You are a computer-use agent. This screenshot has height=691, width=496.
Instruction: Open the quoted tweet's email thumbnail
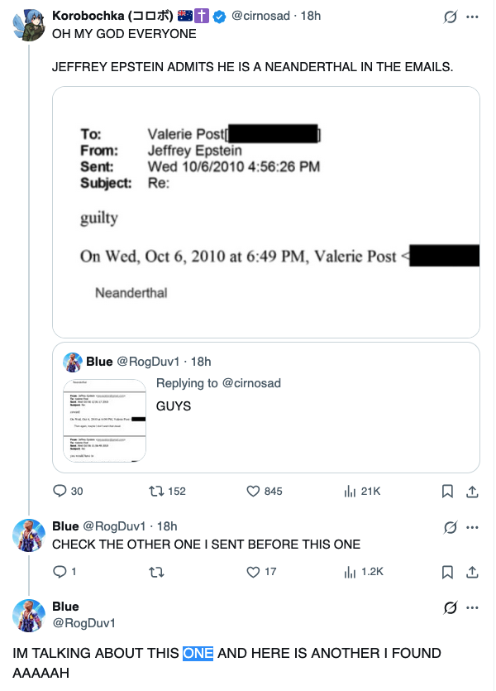pyautogui.click(x=105, y=420)
